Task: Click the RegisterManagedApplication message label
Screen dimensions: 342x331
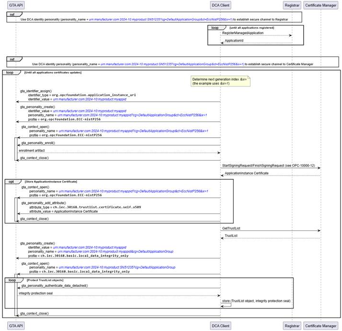Action: 243,33
